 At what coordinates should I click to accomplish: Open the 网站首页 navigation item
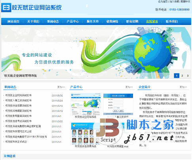pyautogui.click(x=13, y=21)
